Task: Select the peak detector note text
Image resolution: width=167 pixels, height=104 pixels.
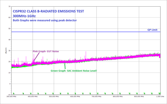Action: 45,20
